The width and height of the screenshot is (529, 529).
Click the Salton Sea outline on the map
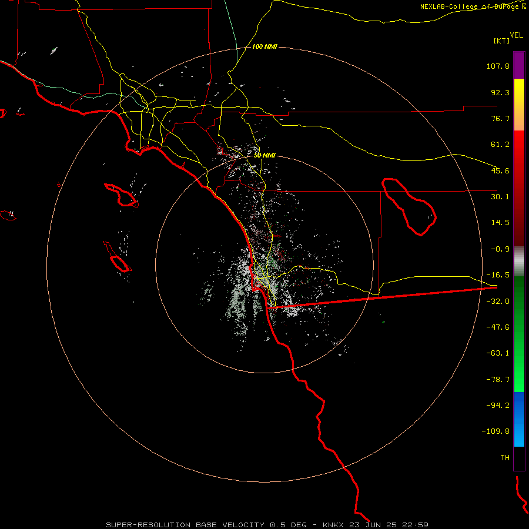(x=409, y=206)
